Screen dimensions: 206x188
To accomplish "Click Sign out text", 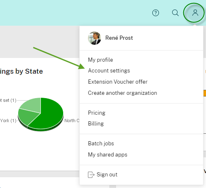I will 107,175.
